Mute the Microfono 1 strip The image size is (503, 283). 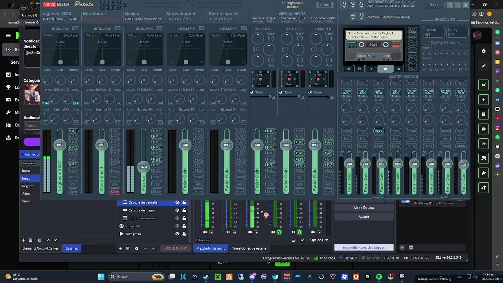pos(115,191)
